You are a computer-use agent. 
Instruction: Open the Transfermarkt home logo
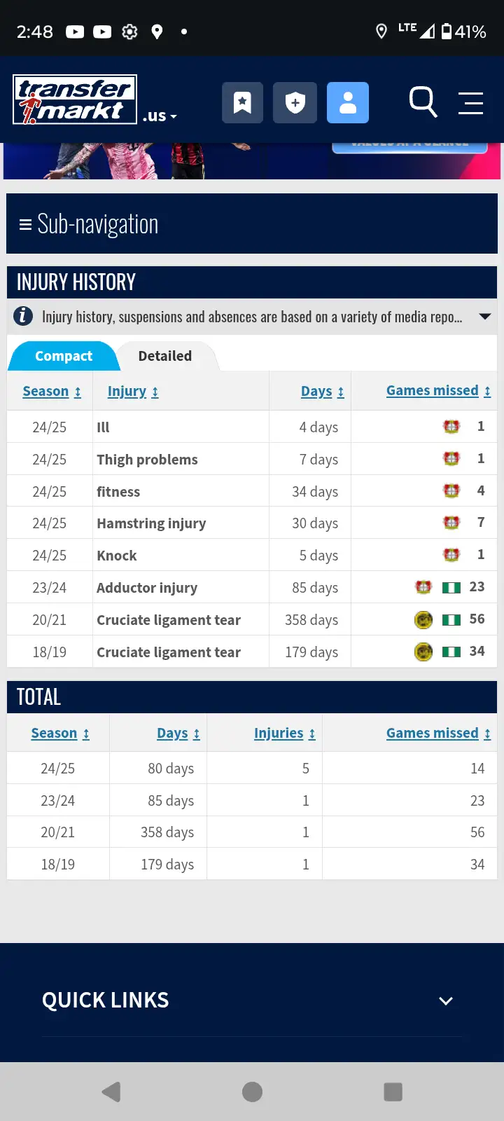click(x=75, y=99)
